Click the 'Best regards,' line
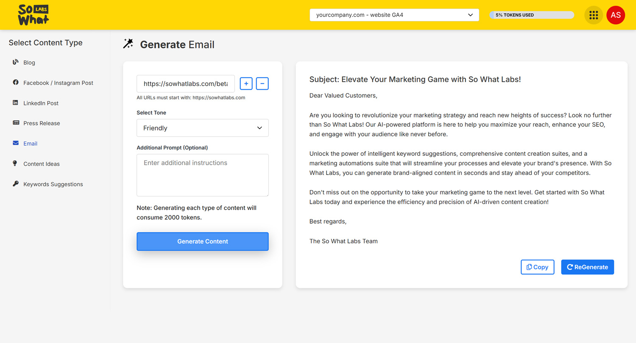The image size is (636, 343). coord(328,221)
